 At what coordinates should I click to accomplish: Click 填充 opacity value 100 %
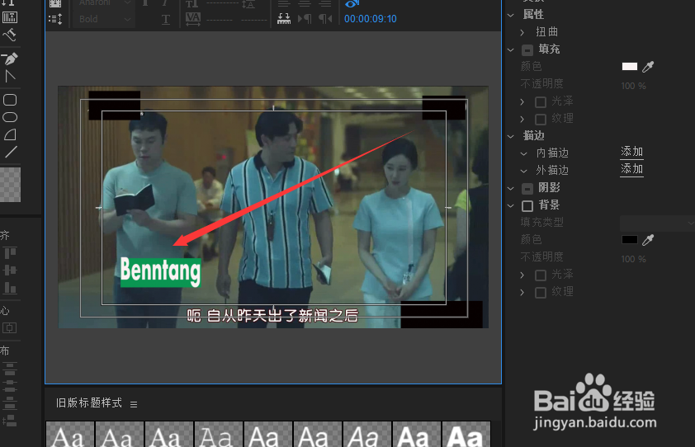pyautogui.click(x=633, y=86)
